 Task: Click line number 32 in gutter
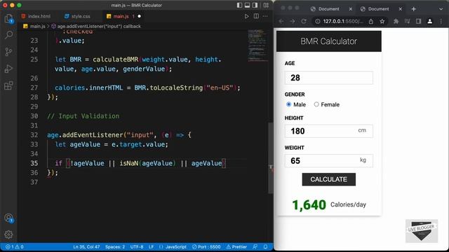coord(34,135)
